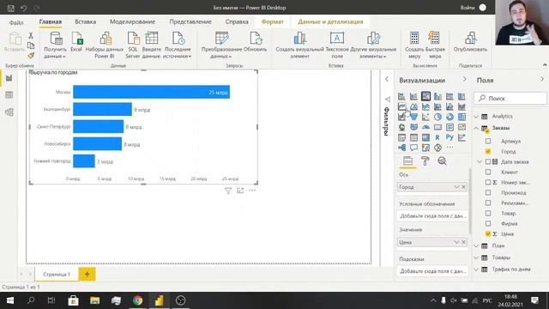Check the Фирма field checkbox
Image resolution: width=549 pixels, height=309 pixels.
point(488,223)
